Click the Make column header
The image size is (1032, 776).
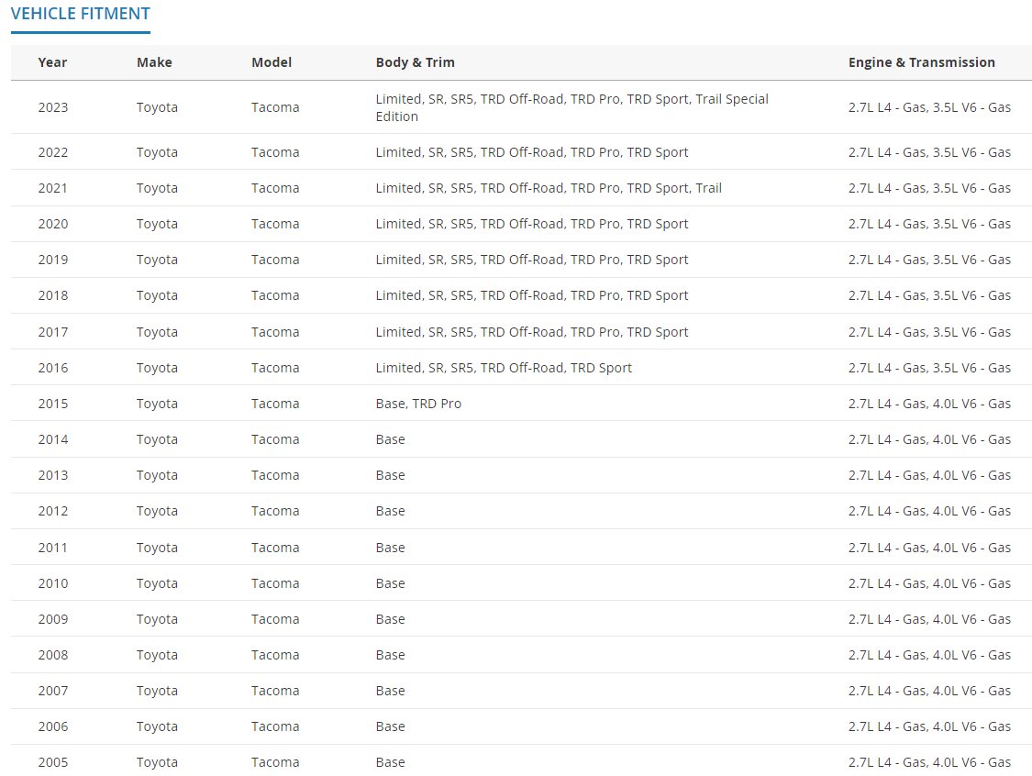coord(154,62)
